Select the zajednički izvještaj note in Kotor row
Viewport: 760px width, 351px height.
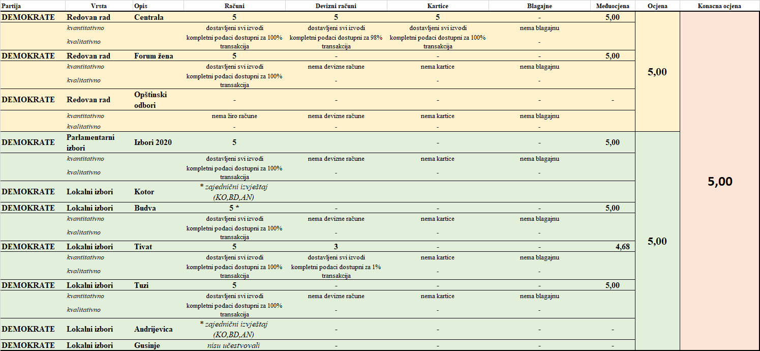[x=234, y=192]
